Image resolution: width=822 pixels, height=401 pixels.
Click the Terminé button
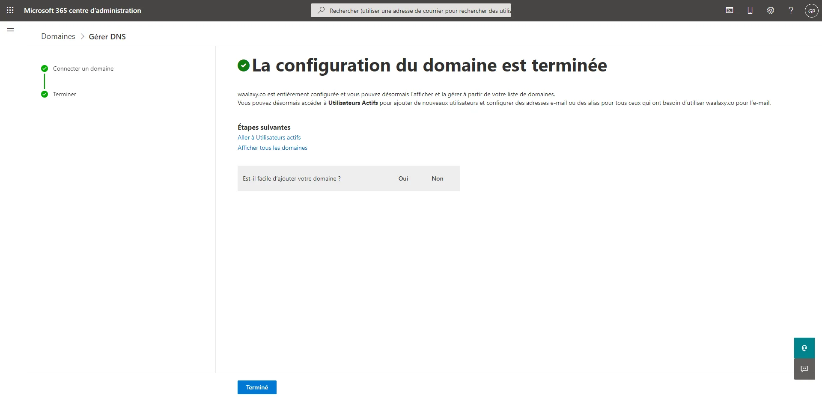click(x=257, y=387)
